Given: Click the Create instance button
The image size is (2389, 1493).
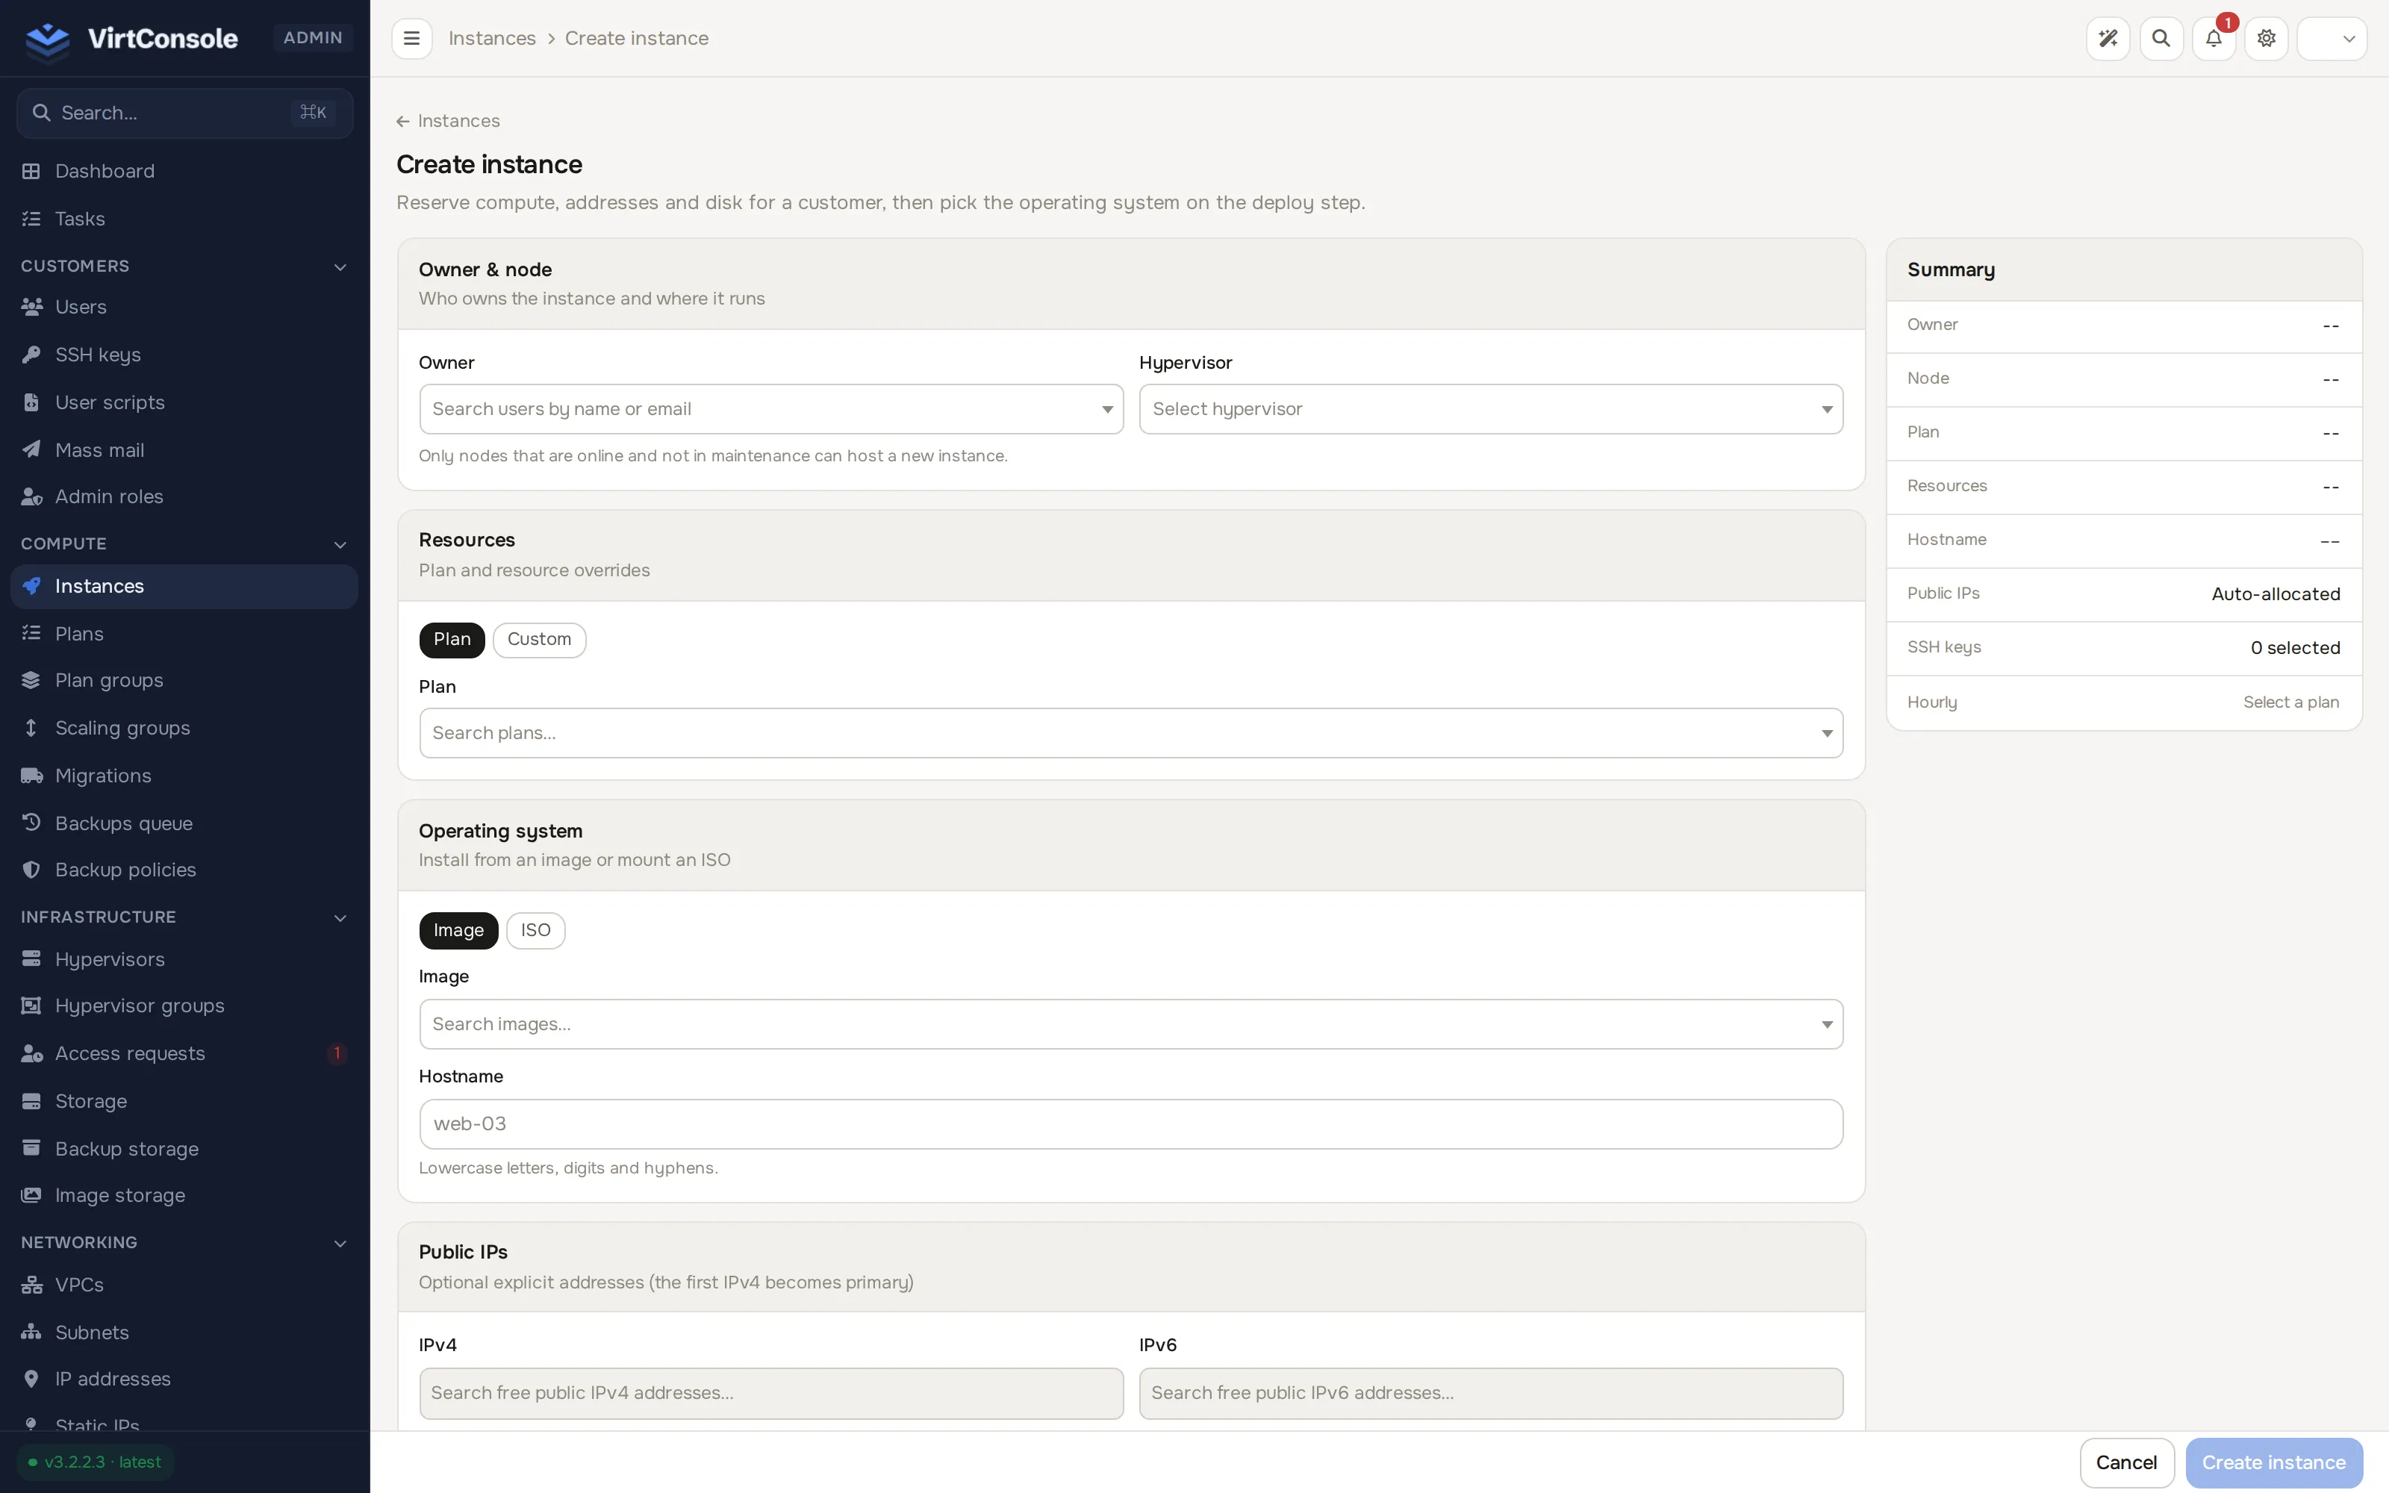Looking at the screenshot, I should [x=2273, y=1462].
